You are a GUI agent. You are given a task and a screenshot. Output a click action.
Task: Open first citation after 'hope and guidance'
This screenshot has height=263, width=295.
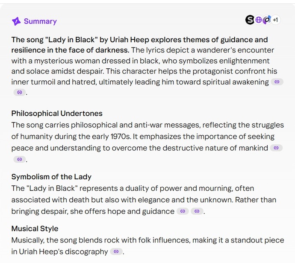(x=183, y=211)
